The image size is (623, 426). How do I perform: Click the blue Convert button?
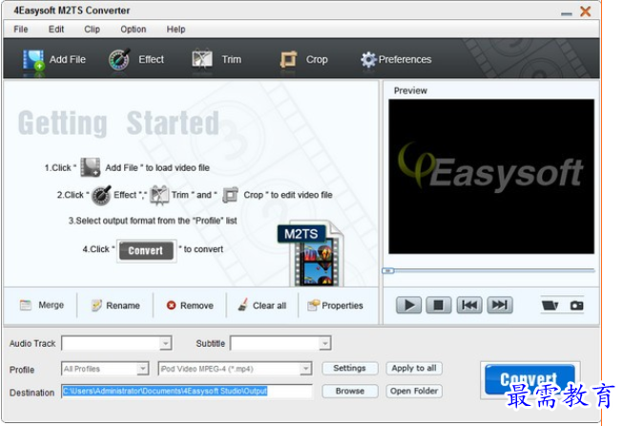[x=530, y=379]
